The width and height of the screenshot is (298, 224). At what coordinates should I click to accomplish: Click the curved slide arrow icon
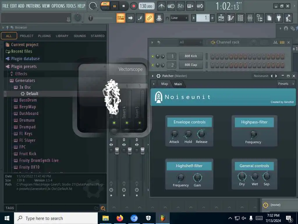click(x=140, y=18)
